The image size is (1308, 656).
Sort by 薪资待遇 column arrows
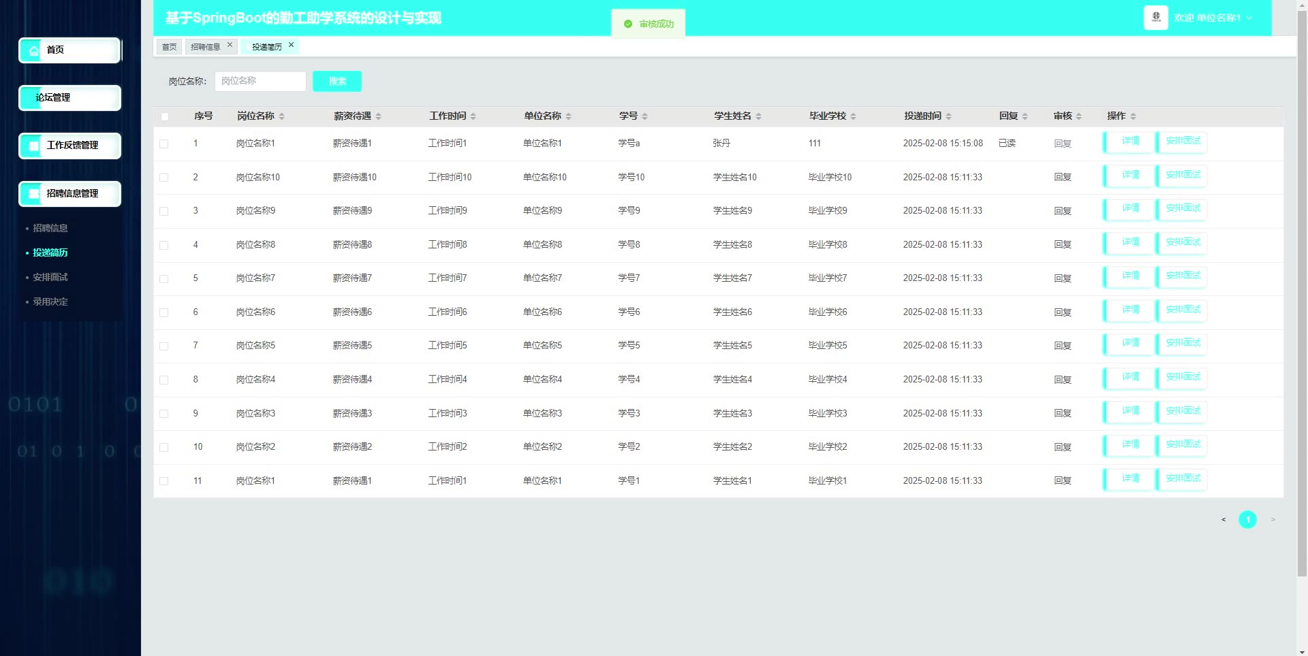[378, 116]
